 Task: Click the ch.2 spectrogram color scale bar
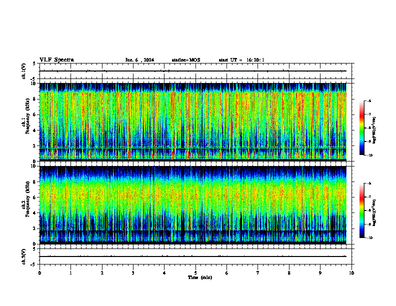[361, 210]
